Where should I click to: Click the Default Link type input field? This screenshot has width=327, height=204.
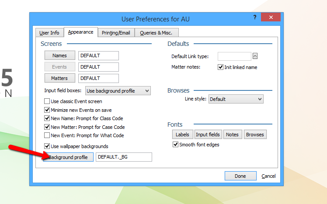pos(234,56)
